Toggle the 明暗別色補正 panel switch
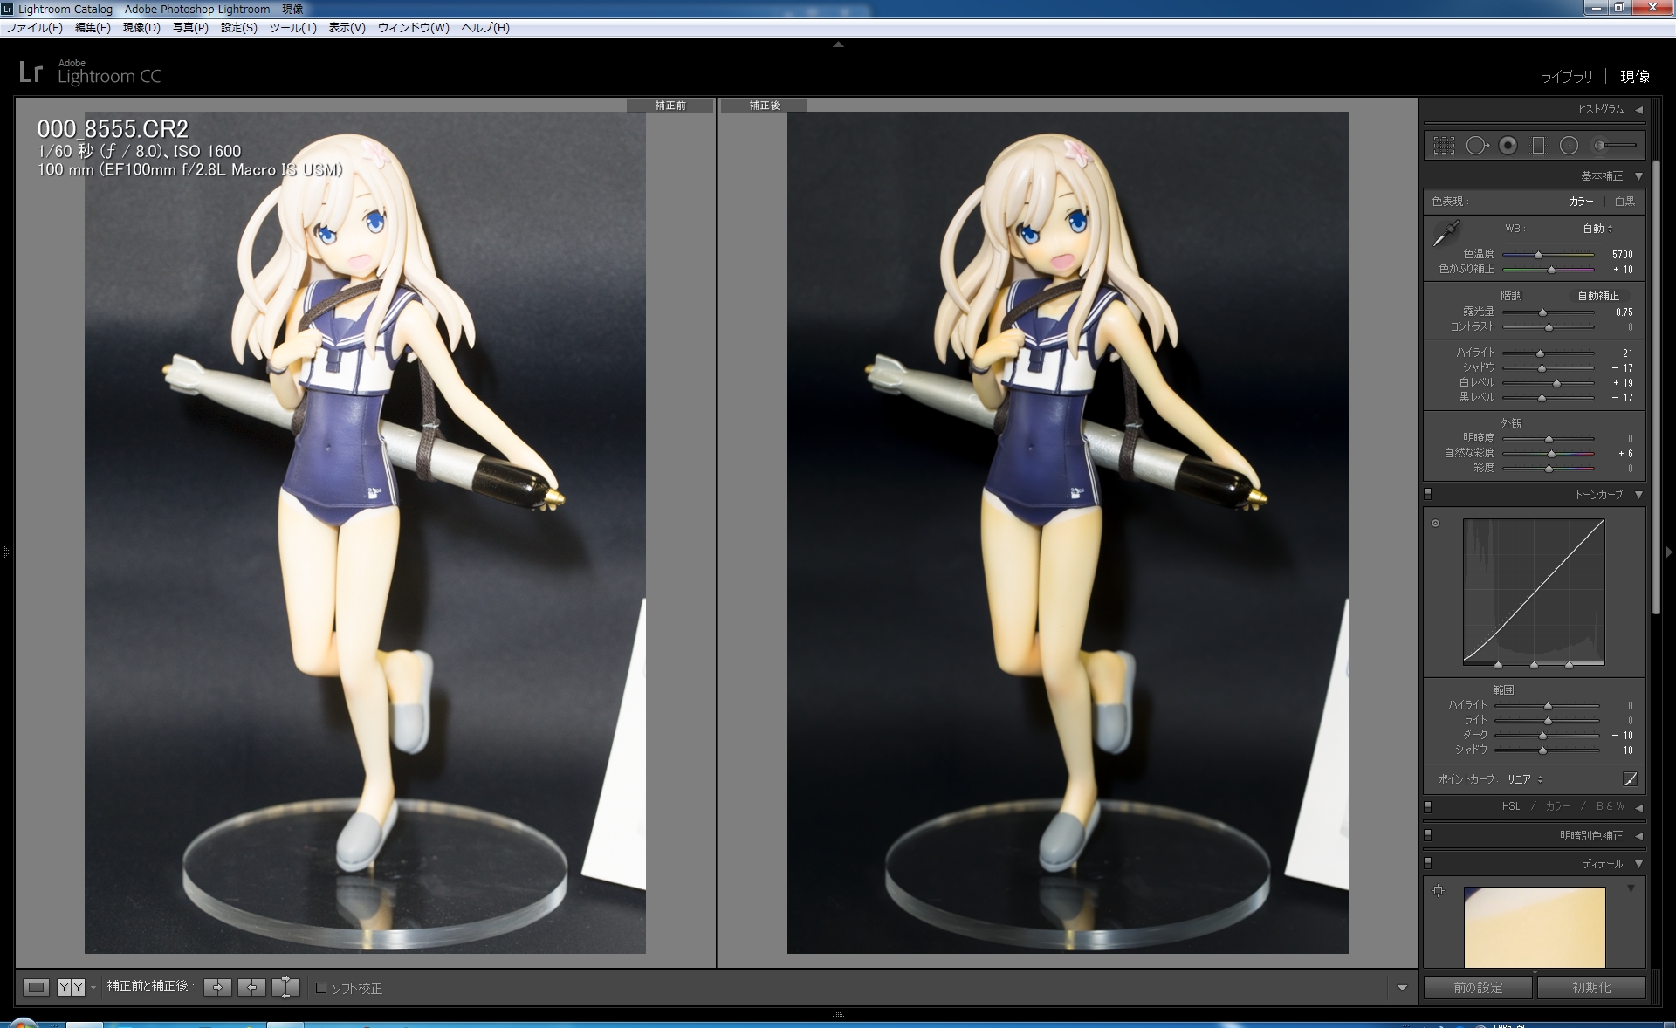The height and width of the screenshot is (1028, 1676). point(1428,835)
